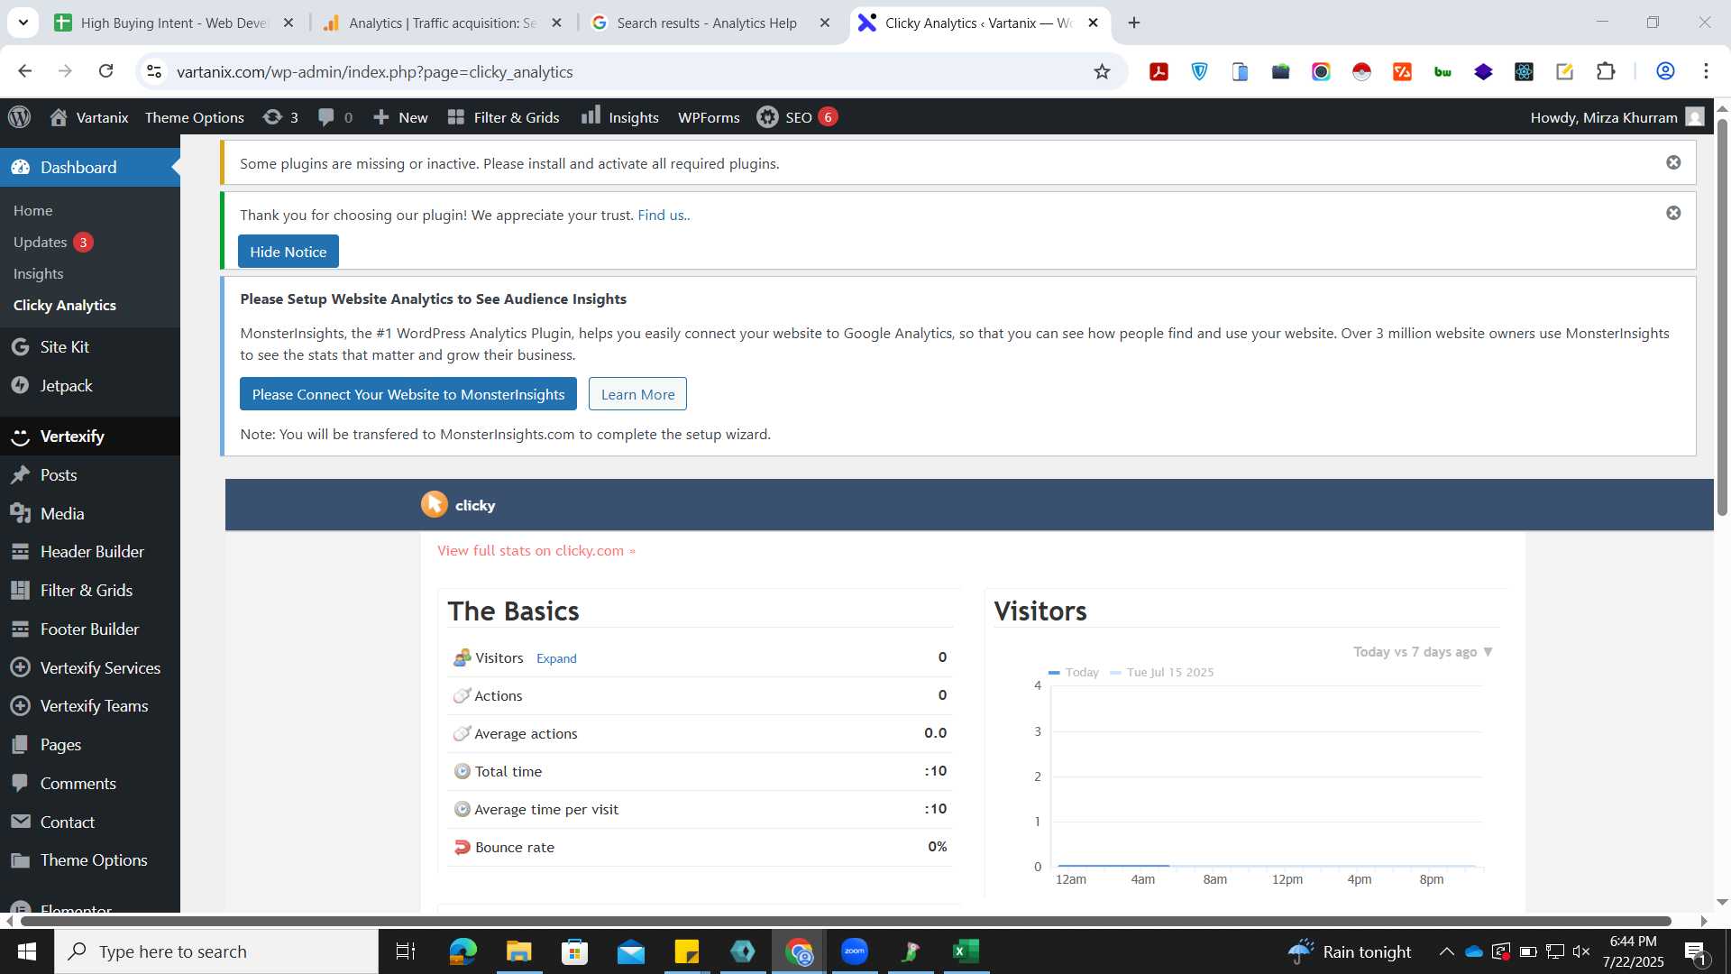Go to Home in Dashboard submenu
Image resolution: width=1731 pixels, height=974 pixels.
click(33, 210)
